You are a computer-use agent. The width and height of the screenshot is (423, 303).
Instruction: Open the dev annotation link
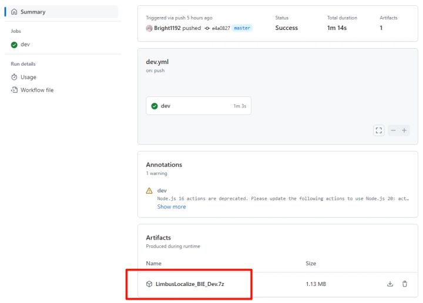(162, 191)
